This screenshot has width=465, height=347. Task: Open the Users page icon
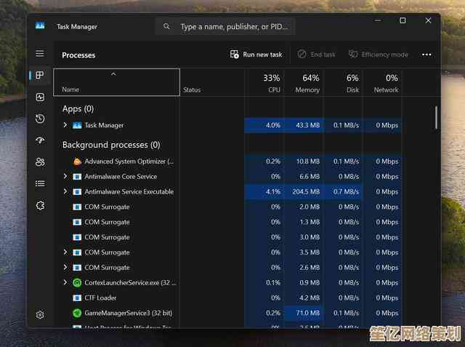40,162
